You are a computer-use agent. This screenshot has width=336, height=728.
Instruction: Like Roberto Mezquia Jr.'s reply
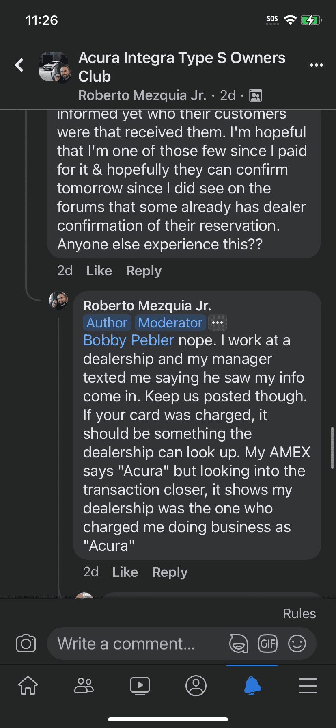click(125, 572)
